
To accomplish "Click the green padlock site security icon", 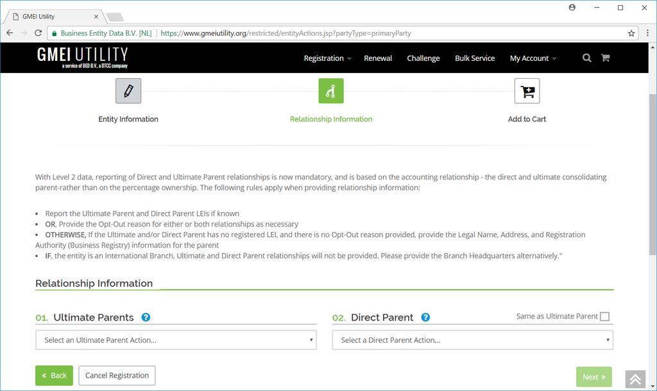I will [54, 33].
